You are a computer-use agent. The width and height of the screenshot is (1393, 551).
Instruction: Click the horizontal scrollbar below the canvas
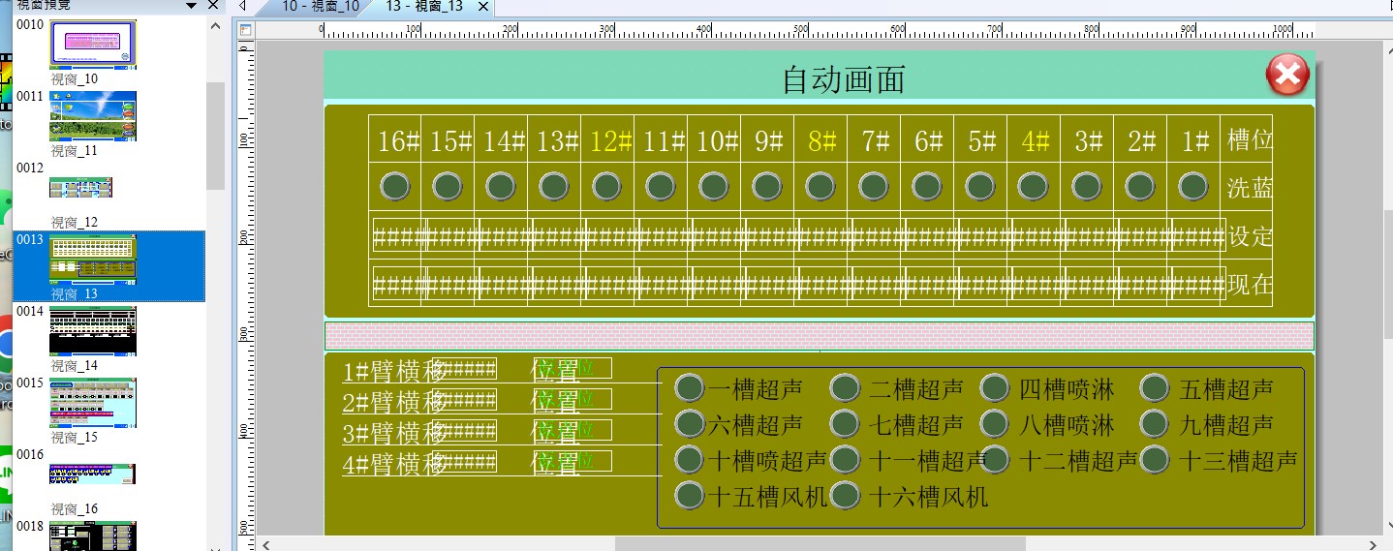click(819, 543)
